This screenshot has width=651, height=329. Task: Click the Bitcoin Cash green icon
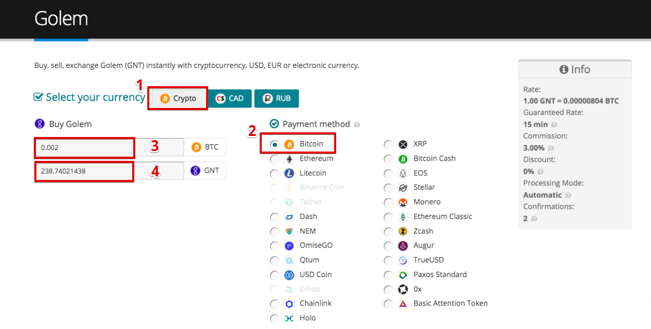[403, 159]
